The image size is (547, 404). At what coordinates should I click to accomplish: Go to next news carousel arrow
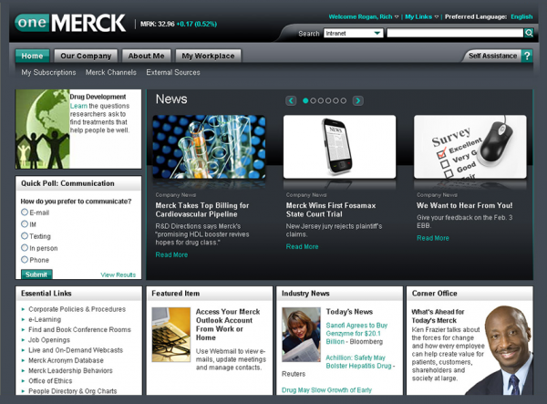358,101
